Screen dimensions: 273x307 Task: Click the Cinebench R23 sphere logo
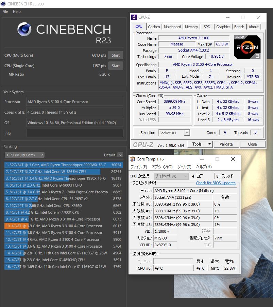tap(24, 29)
